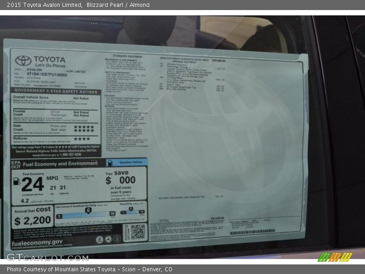Screen dimensions: 365x274
Task: Click the barcode at sticker's bottom right
Action: point(252,232)
